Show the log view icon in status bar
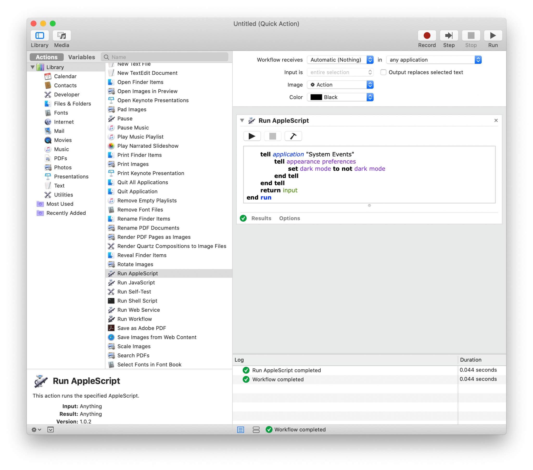Screen dimensions: 533x470 pyautogui.click(x=240, y=430)
